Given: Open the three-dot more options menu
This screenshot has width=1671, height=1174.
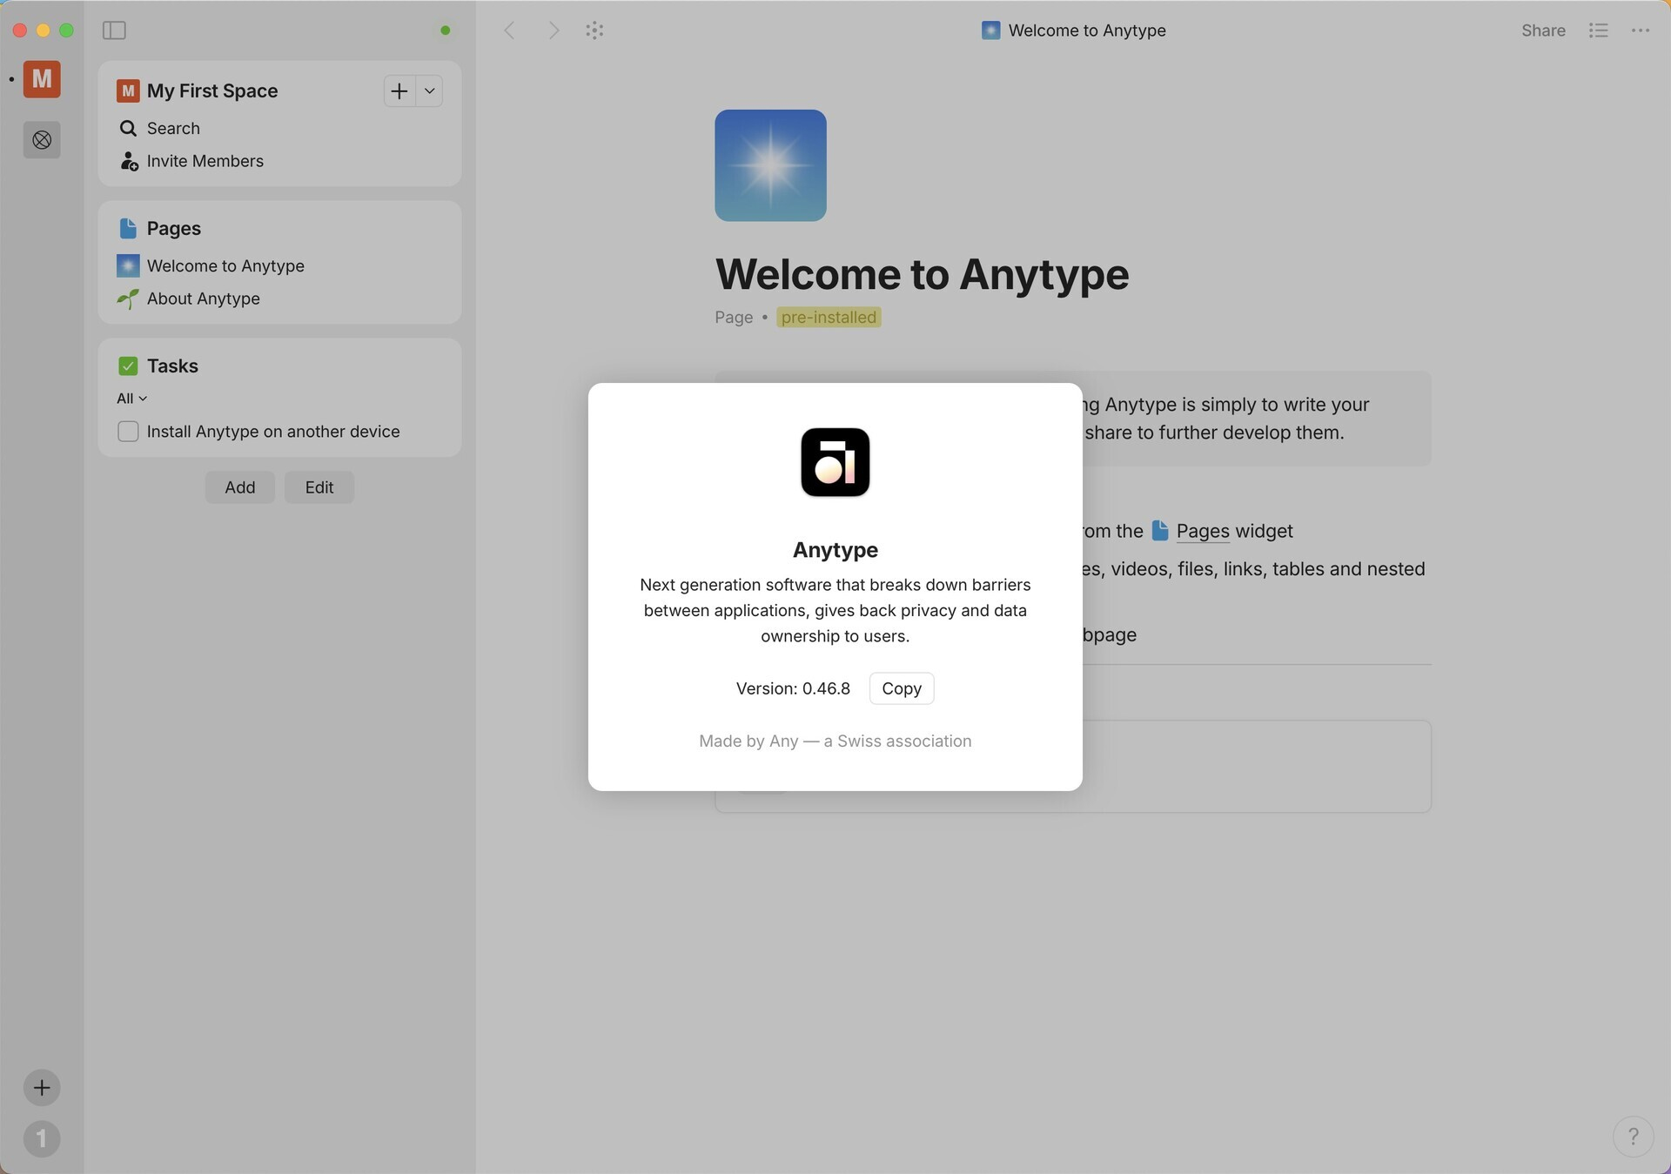Looking at the screenshot, I should pos(1641,30).
